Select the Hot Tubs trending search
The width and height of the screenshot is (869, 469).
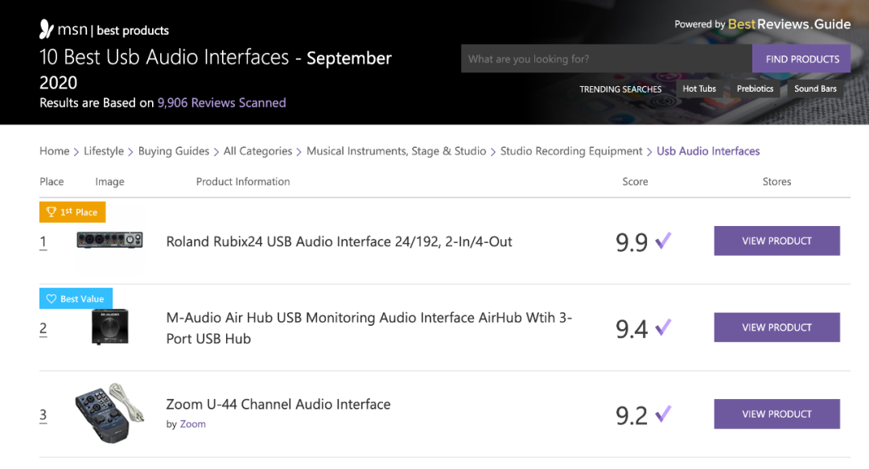point(699,88)
